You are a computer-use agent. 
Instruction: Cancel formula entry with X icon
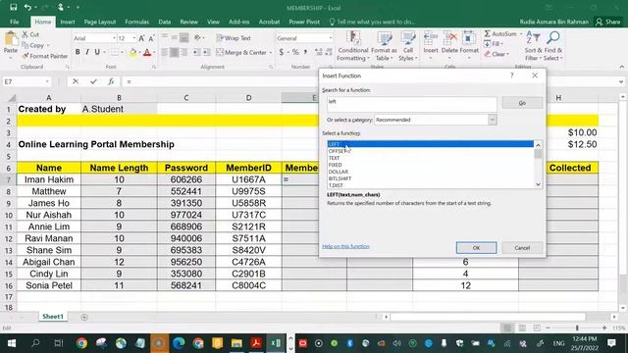point(76,81)
